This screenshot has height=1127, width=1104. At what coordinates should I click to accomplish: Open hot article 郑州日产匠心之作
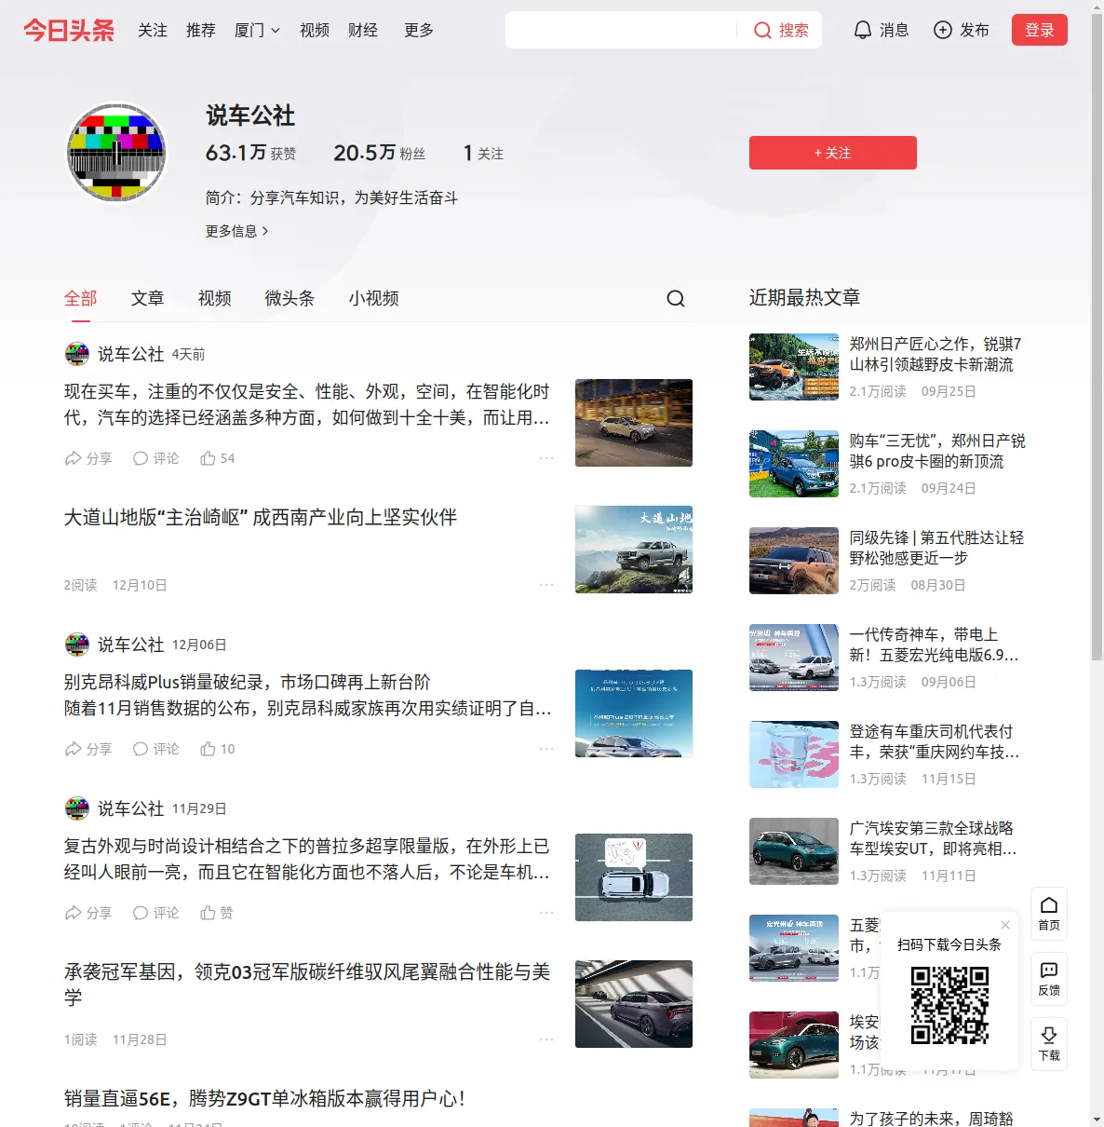click(x=936, y=354)
